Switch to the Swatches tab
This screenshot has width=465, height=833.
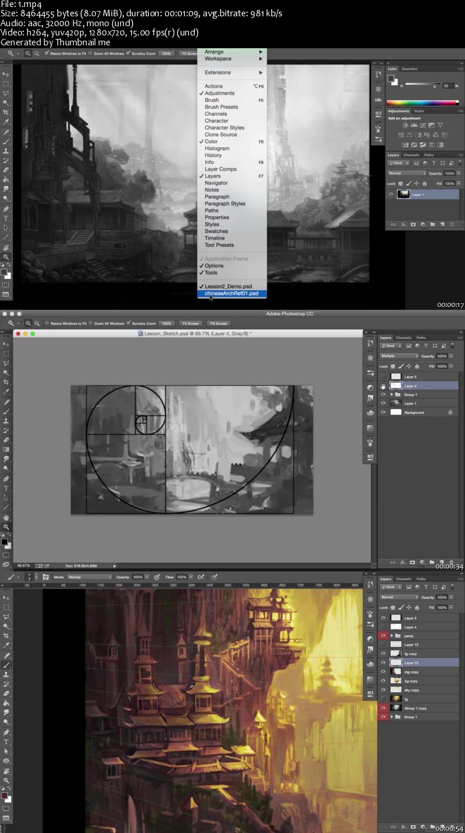[x=410, y=69]
